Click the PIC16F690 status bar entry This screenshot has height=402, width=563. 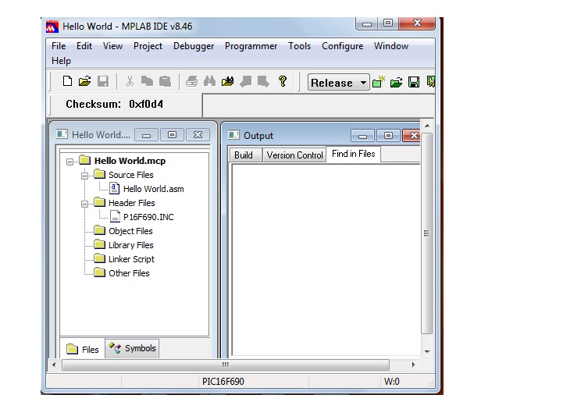(223, 381)
